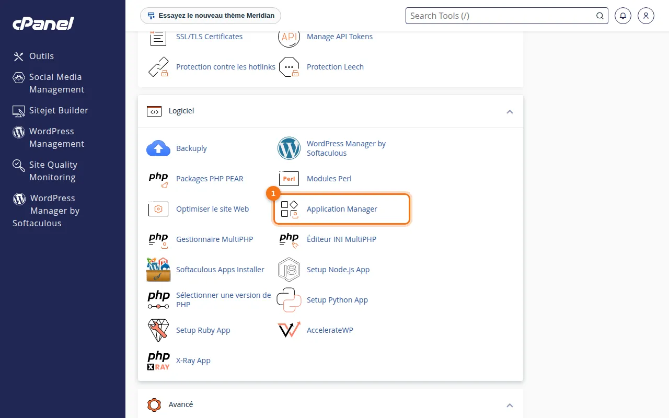Open the Protection contre les hotlinks icon

(x=158, y=67)
